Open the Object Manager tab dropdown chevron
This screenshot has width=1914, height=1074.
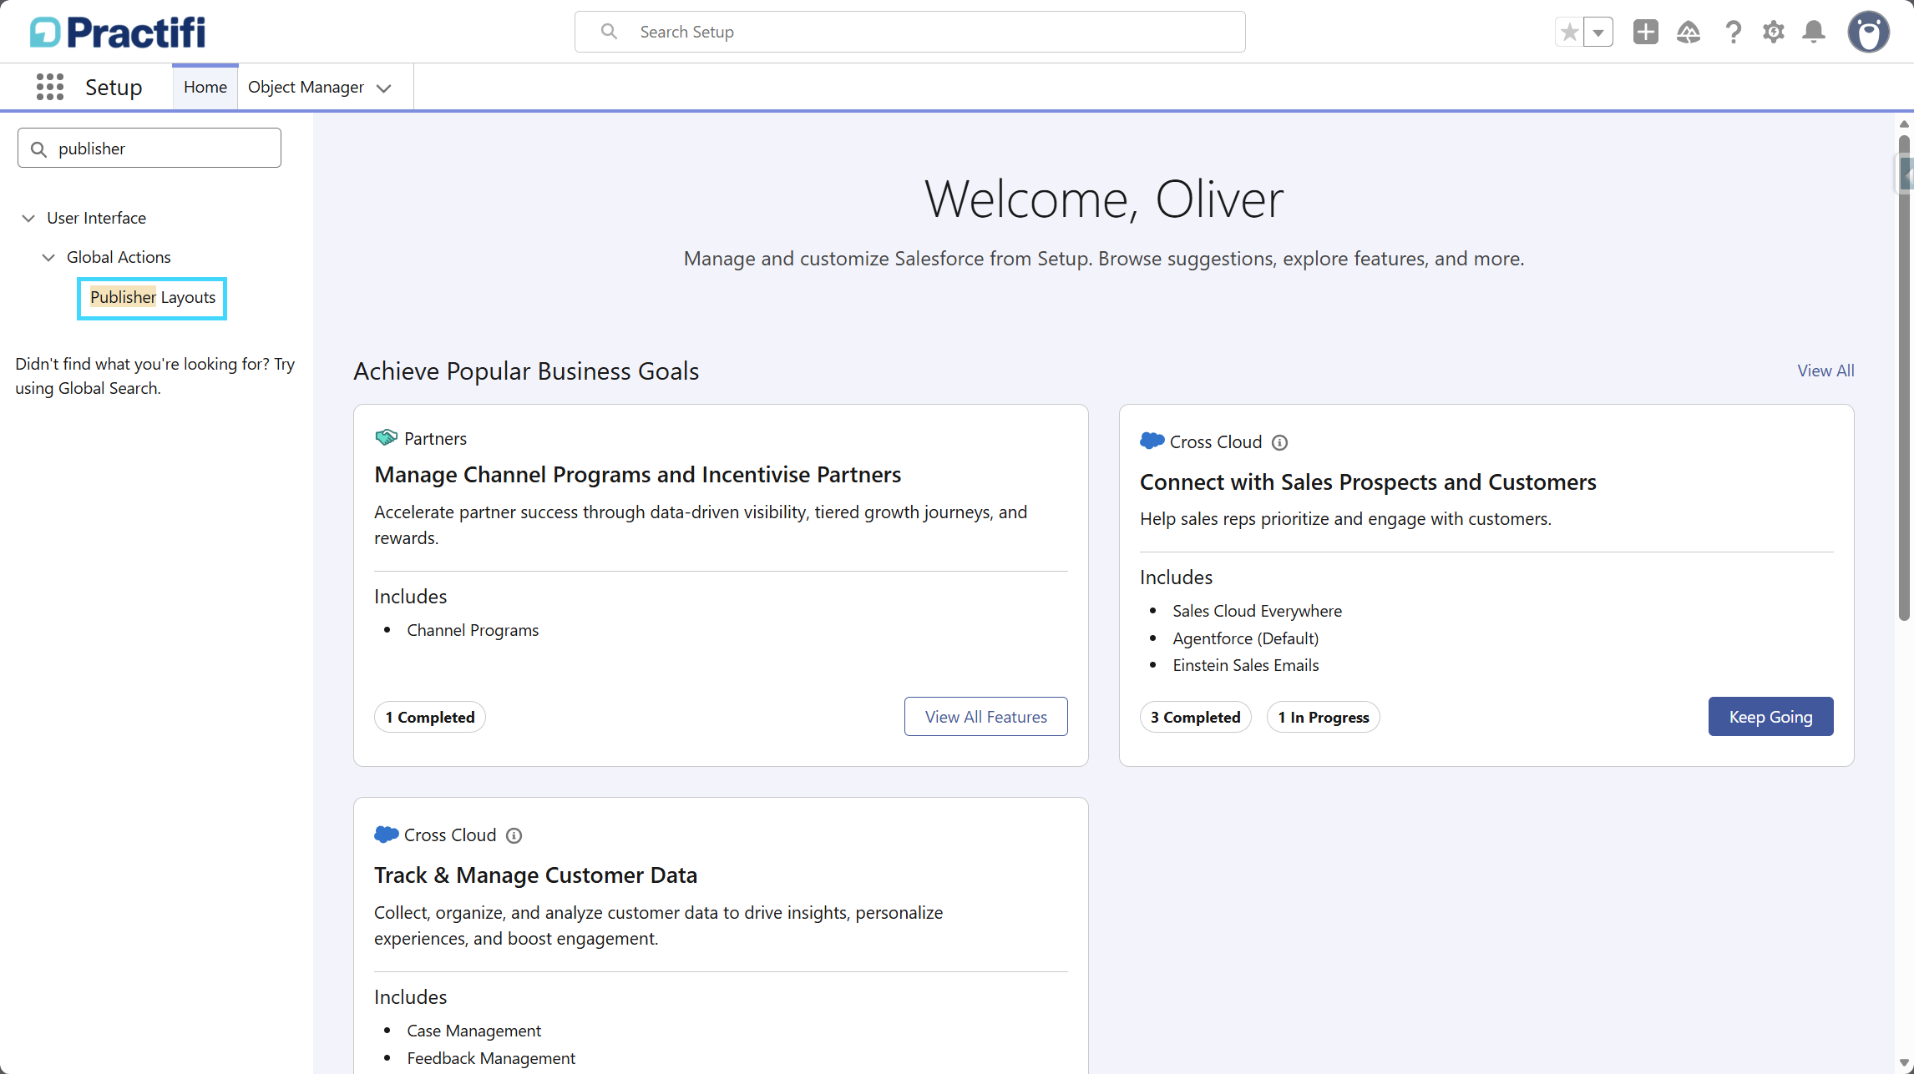coord(384,88)
